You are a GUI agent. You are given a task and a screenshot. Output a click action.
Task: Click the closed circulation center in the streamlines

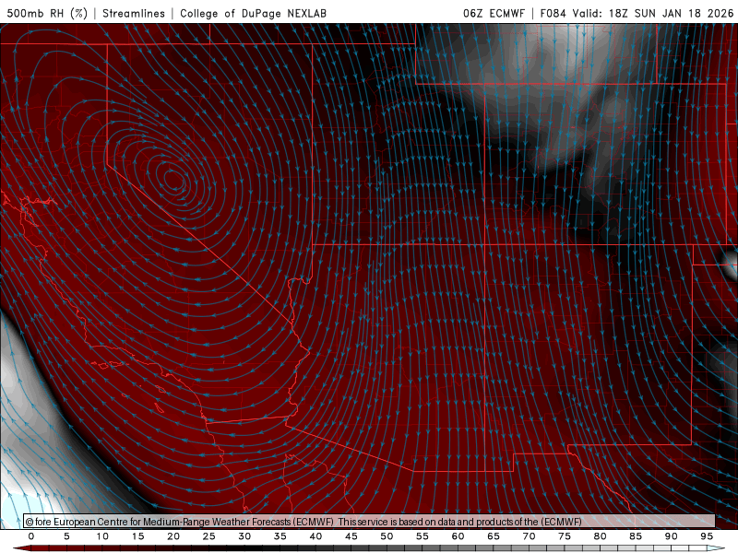pyautogui.click(x=173, y=179)
